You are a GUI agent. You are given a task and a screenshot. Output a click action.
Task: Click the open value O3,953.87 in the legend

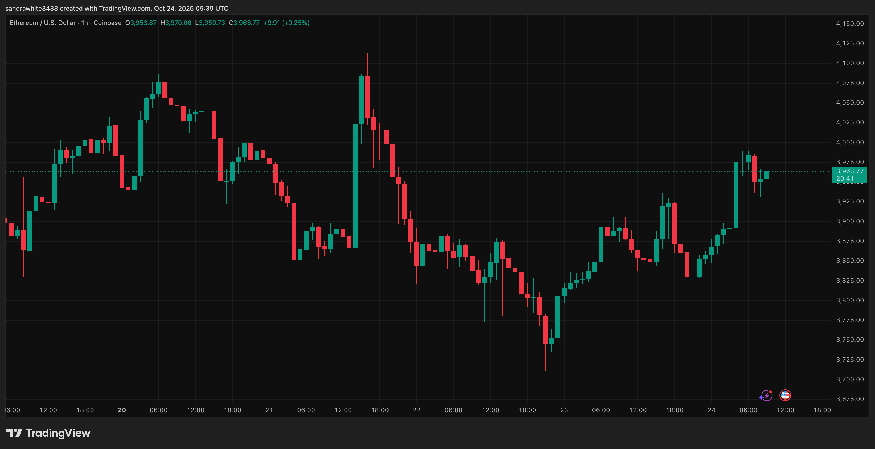tap(141, 23)
